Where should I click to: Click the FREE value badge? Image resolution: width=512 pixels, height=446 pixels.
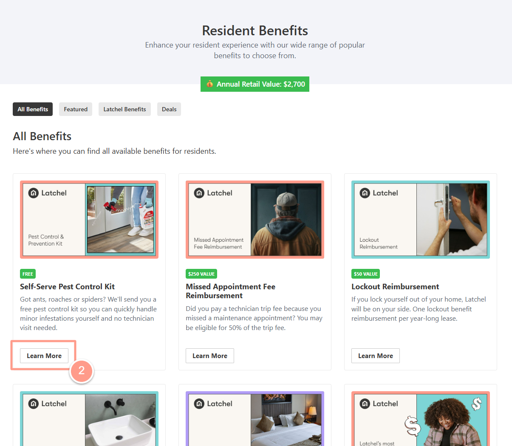click(x=28, y=274)
